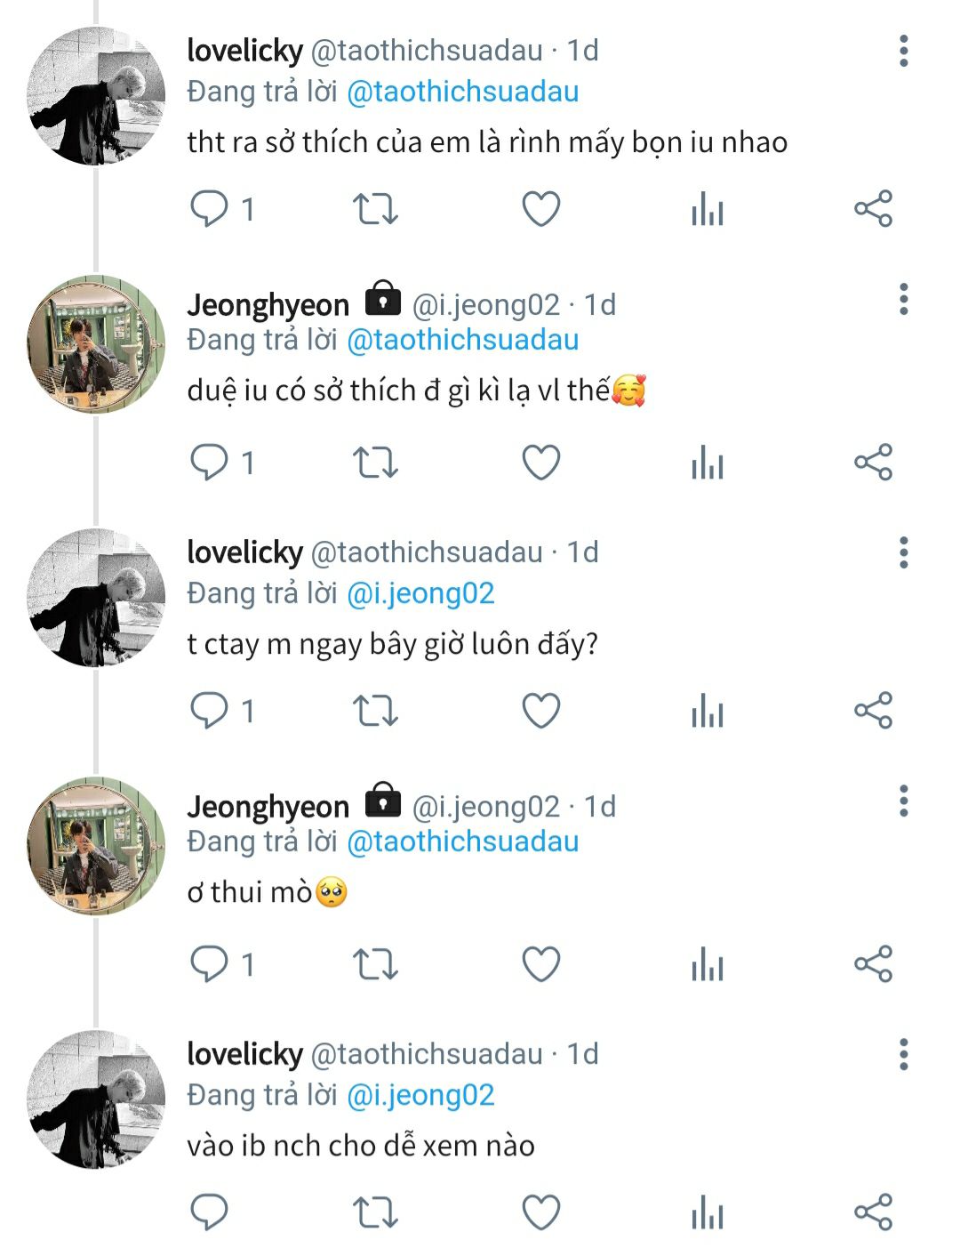Retweet the "t ctay m ngay bây giờ" tweet
The height and width of the screenshot is (1248, 960).
point(375,712)
